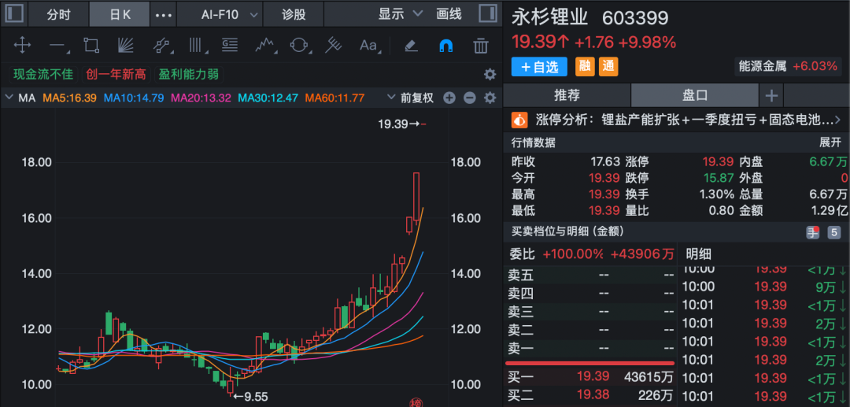
Task: Toggle the magnet snap mode
Action: [445, 46]
